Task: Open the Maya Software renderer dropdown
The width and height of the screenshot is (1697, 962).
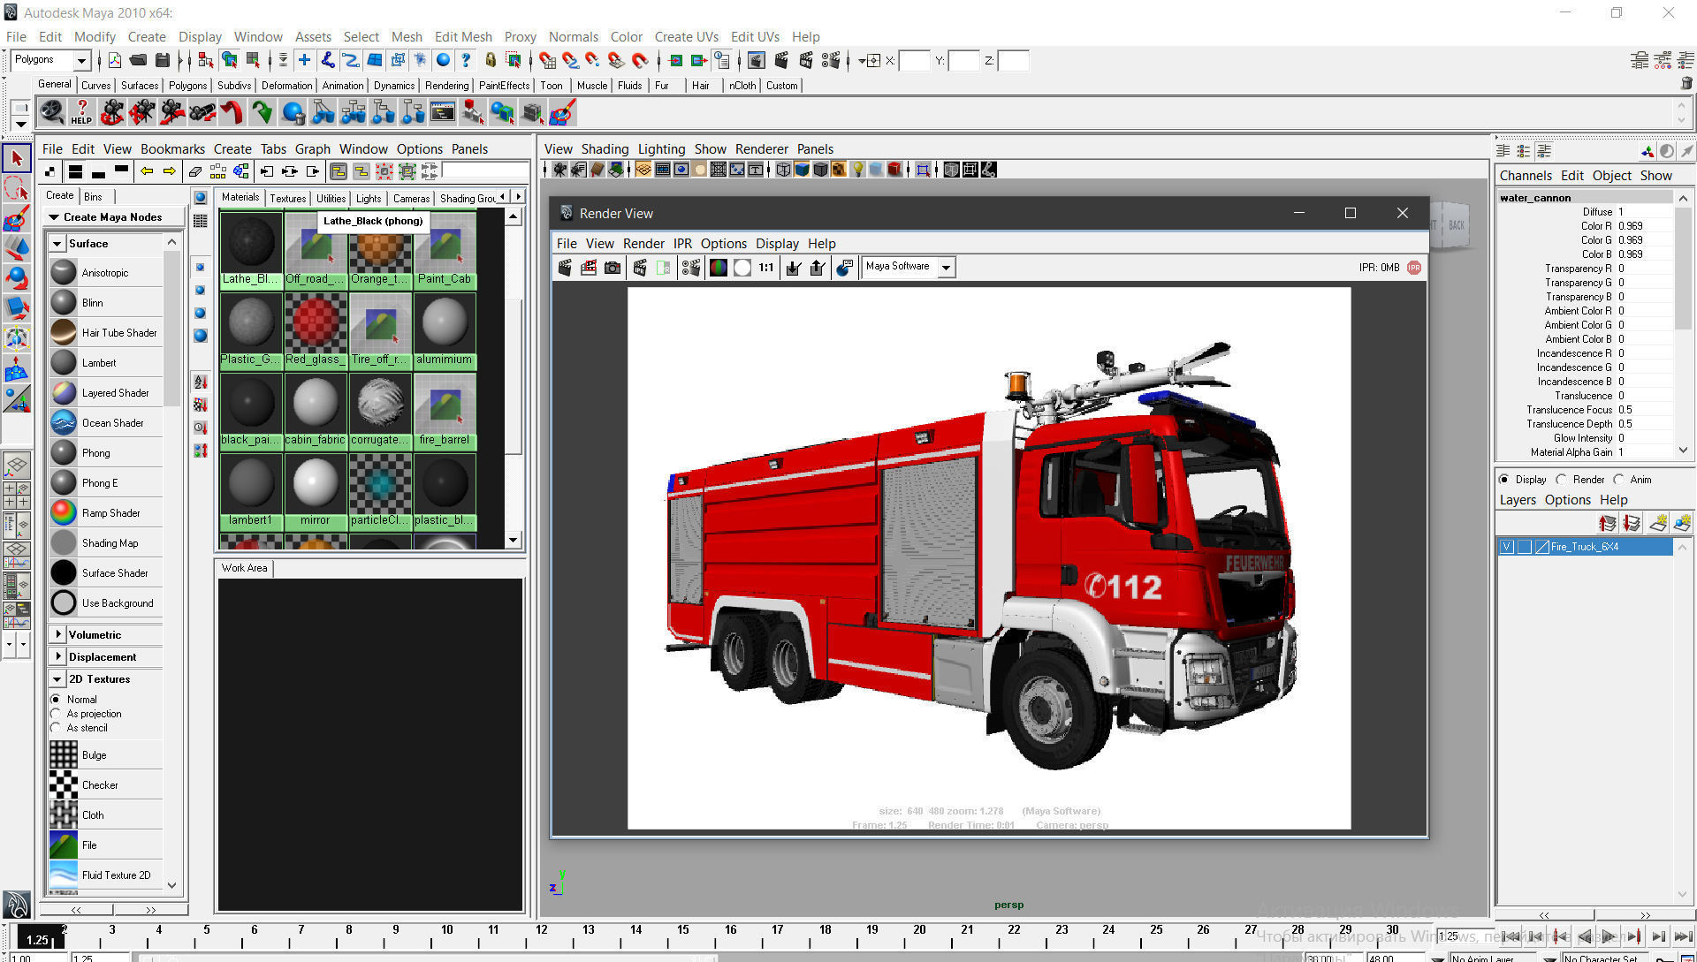Action: coord(947,267)
